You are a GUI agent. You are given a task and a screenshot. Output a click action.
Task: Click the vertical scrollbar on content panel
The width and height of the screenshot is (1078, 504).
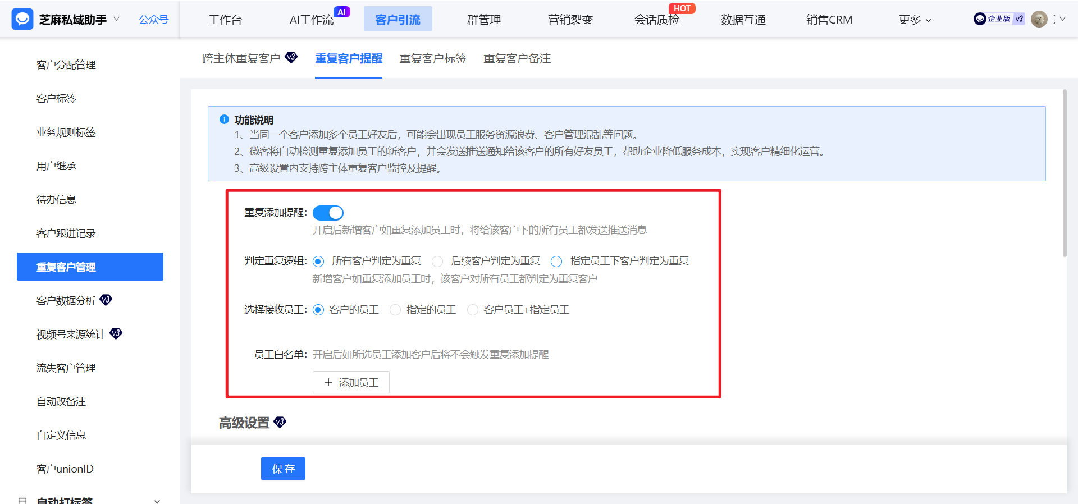[1065, 173]
